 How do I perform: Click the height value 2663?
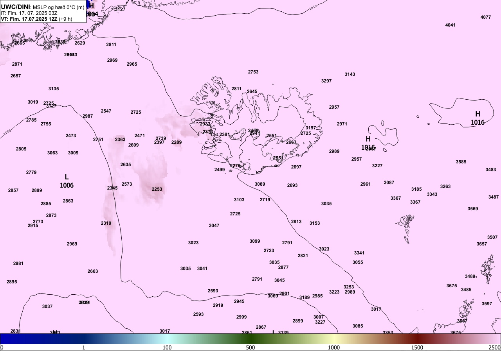click(93, 271)
